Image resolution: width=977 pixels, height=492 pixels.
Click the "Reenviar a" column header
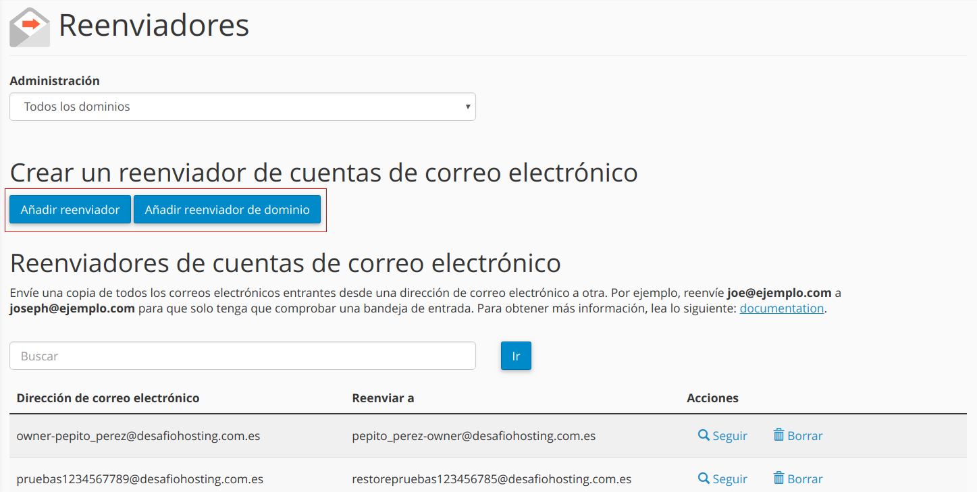coord(383,398)
